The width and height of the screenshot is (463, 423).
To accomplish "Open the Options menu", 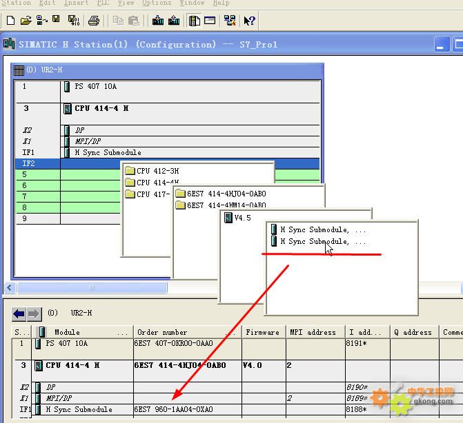I will pyautogui.click(x=157, y=3).
